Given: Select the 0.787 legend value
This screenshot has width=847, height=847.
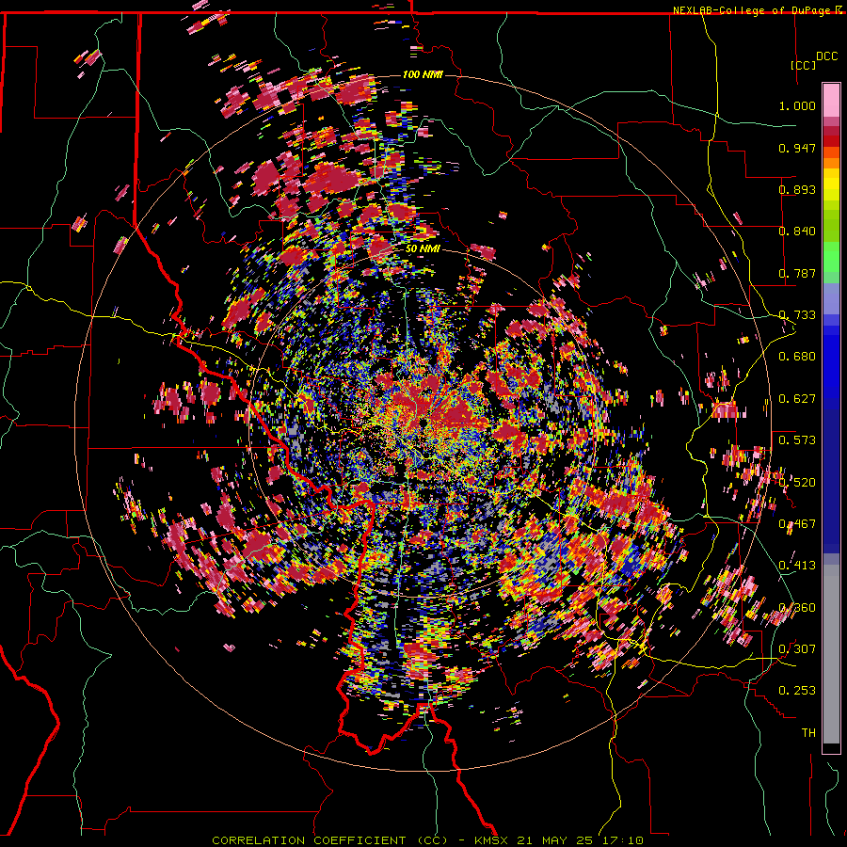Looking at the screenshot, I should (x=797, y=273).
